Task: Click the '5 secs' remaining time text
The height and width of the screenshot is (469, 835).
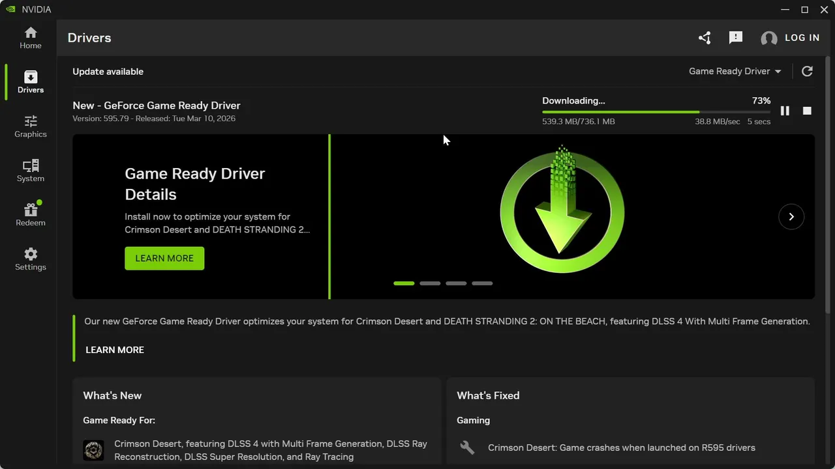Action: tap(759, 122)
